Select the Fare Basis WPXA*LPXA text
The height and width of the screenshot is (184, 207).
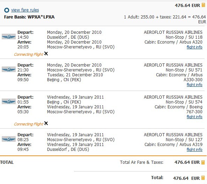point(29,17)
